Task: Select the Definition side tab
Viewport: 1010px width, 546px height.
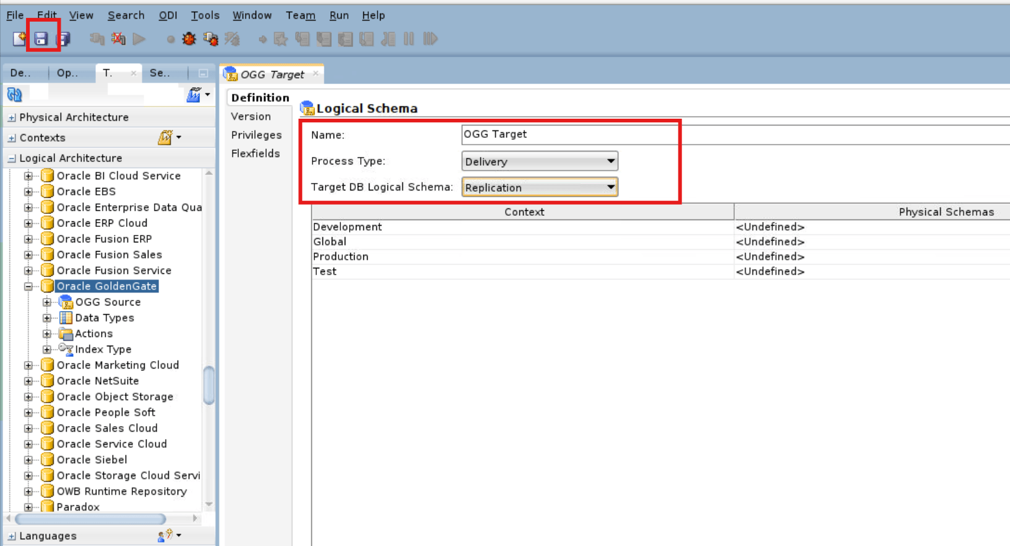Action: point(260,98)
